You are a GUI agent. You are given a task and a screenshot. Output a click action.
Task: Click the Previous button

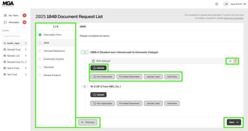coord(88,122)
